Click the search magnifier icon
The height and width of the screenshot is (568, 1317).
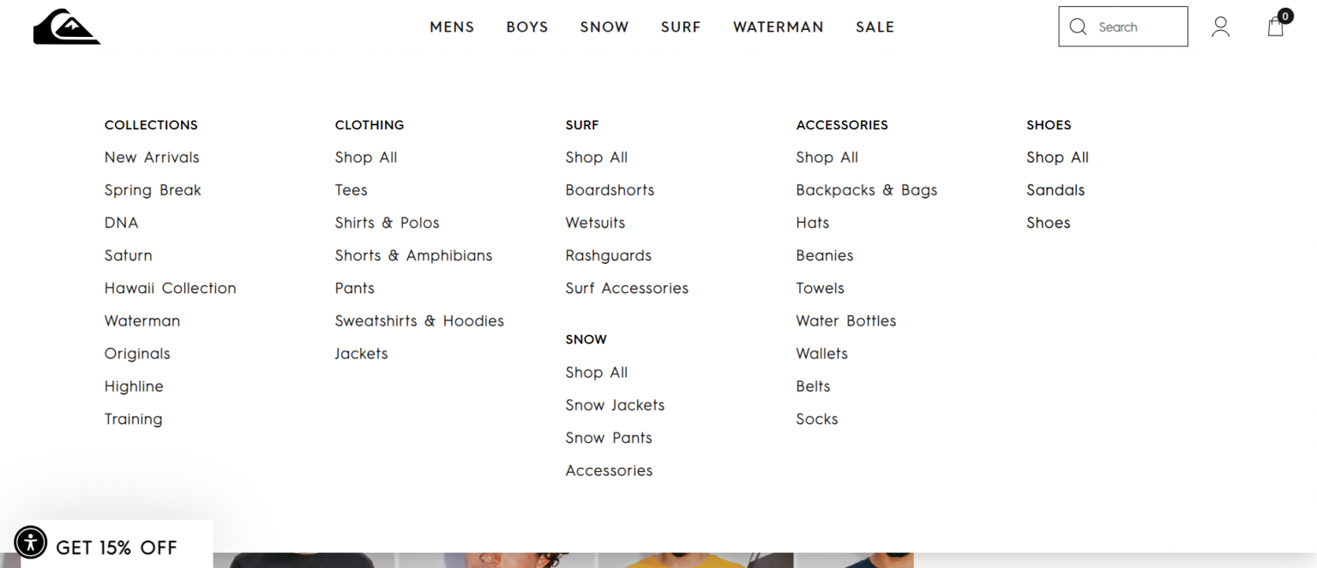[1078, 27]
